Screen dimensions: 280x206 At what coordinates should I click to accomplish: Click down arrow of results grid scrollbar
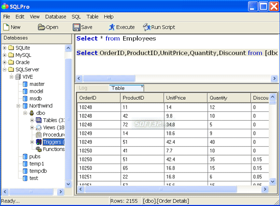(x=273, y=182)
